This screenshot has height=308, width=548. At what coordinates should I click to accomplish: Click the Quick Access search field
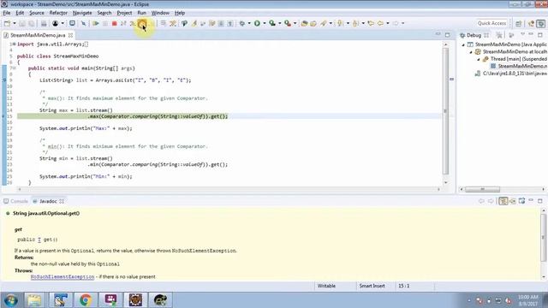491,23
